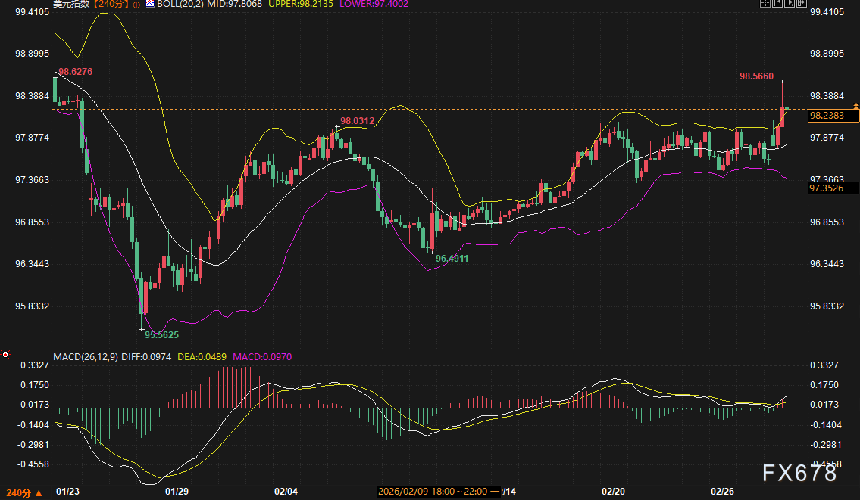This screenshot has height=500, width=860.
Task: Click the crosshair cursor icon in top toolbar
Action: (x=765, y=4)
